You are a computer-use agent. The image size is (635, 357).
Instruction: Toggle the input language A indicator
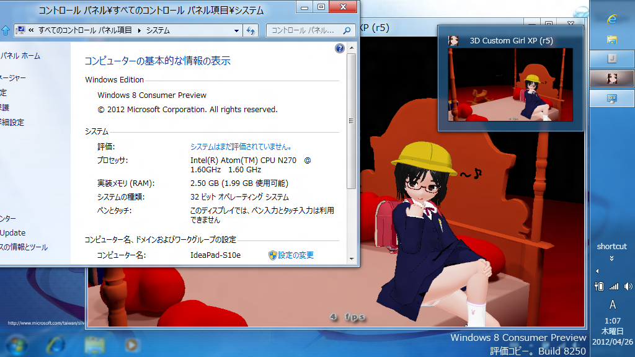click(612, 305)
